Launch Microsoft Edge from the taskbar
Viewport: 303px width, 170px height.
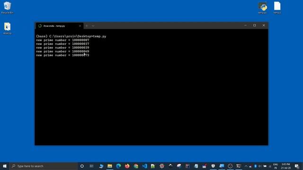[x=118, y=166]
